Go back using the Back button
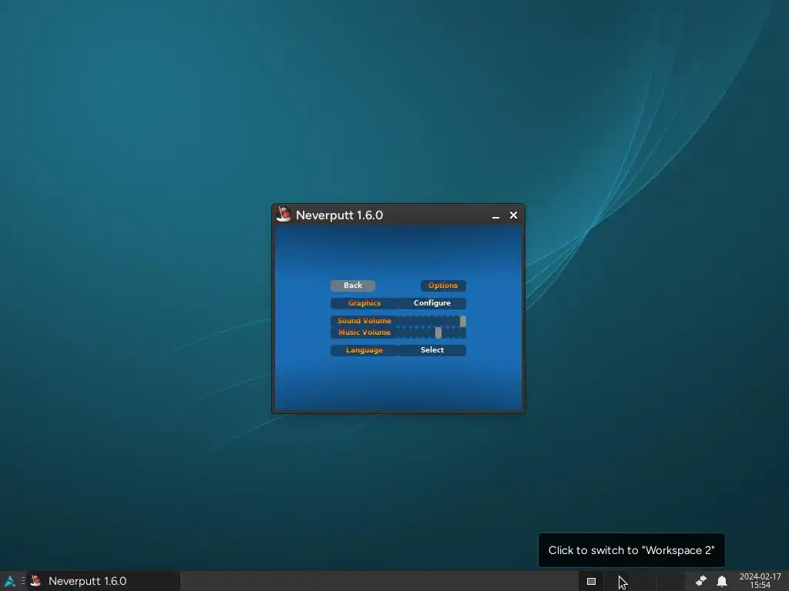This screenshot has width=789, height=591. (353, 285)
